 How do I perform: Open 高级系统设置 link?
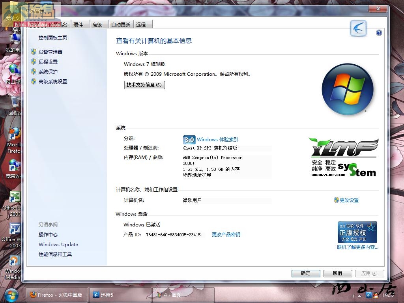(53, 81)
